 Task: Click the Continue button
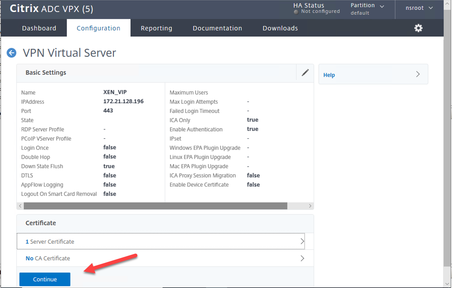click(x=45, y=279)
